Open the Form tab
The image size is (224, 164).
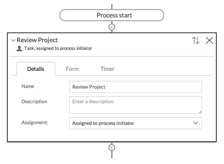[x=72, y=69]
